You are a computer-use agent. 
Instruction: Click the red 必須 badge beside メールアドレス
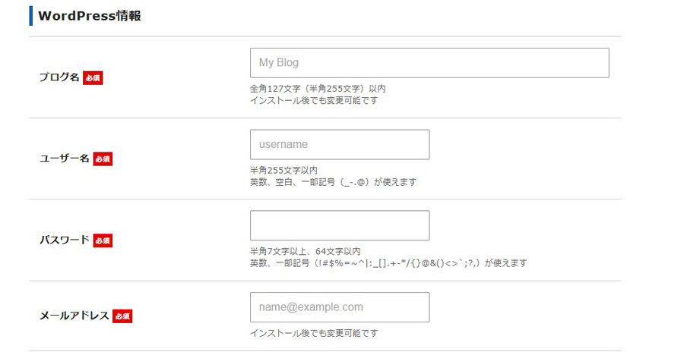click(x=122, y=316)
